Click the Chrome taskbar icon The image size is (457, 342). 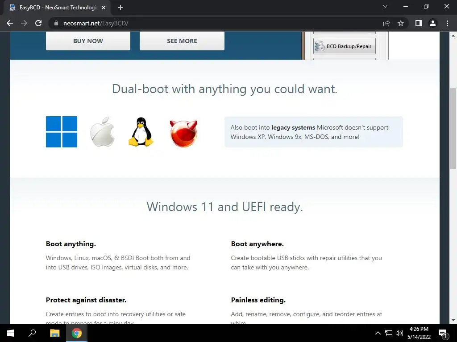pyautogui.click(x=77, y=333)
